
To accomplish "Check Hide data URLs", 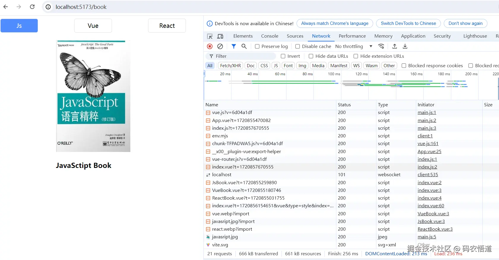I will [311, 56].
